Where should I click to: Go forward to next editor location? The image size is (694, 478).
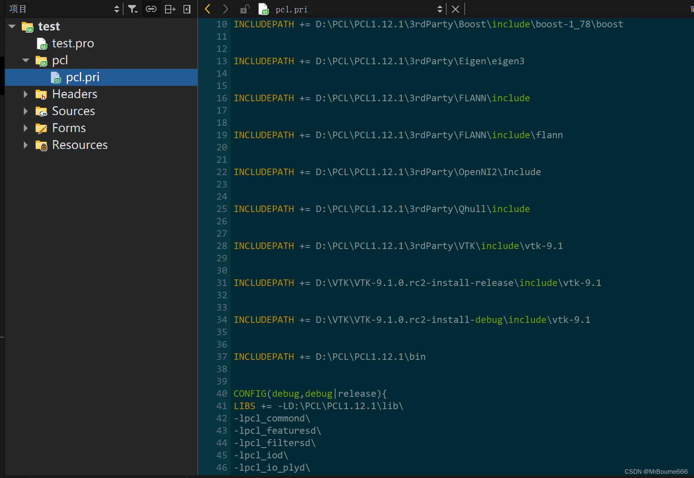pyautogui.click(x=226, y=9)
